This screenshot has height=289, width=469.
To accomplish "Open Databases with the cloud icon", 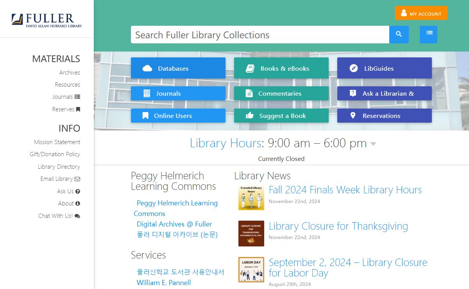I will tap(178, 68).
